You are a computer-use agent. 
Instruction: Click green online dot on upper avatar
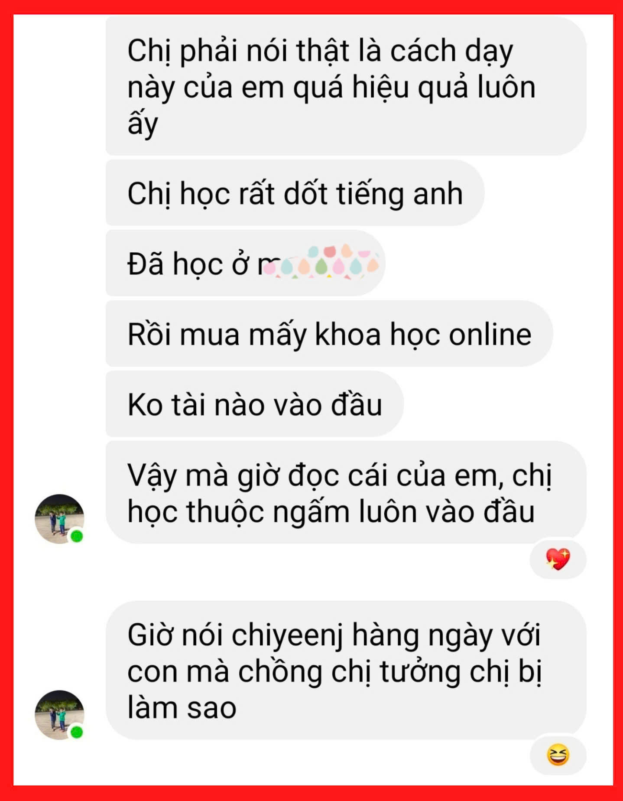(77, 536)
